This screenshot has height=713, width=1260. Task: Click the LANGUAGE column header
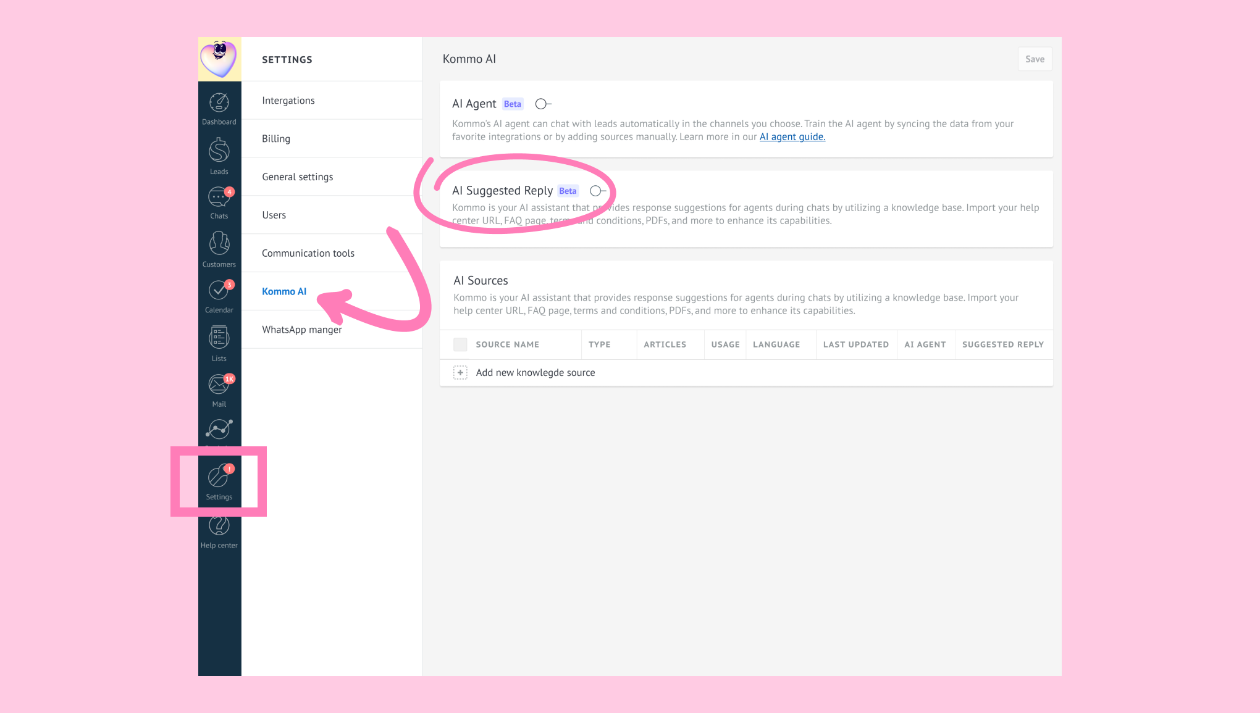point(776,344)
